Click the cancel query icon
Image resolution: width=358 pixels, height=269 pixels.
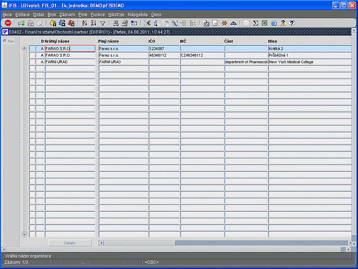click(71, 23)
